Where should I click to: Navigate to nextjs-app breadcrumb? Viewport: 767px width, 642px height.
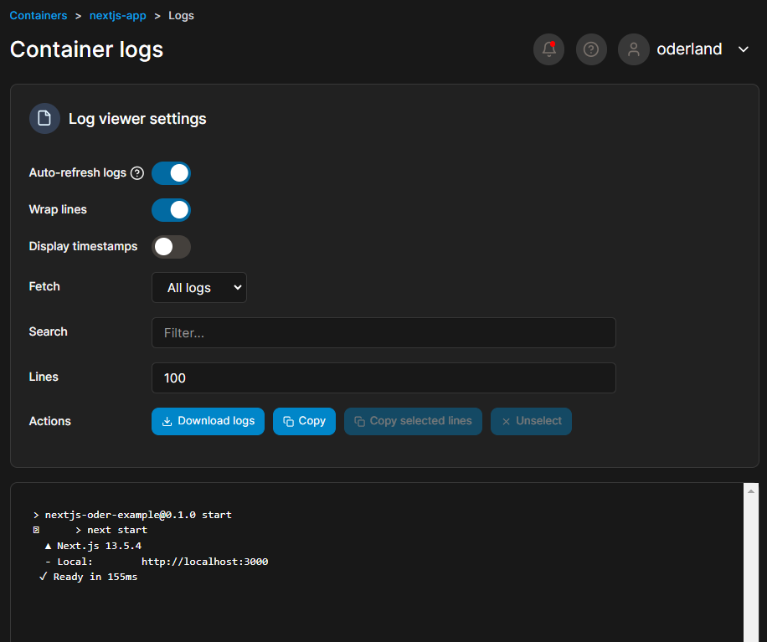pyautogui.click(x=118, y=15)
